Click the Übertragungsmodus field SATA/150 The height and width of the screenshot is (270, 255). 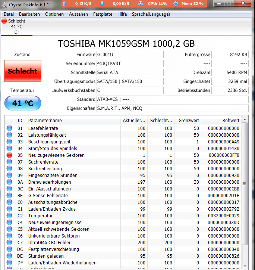coord(130,81)
